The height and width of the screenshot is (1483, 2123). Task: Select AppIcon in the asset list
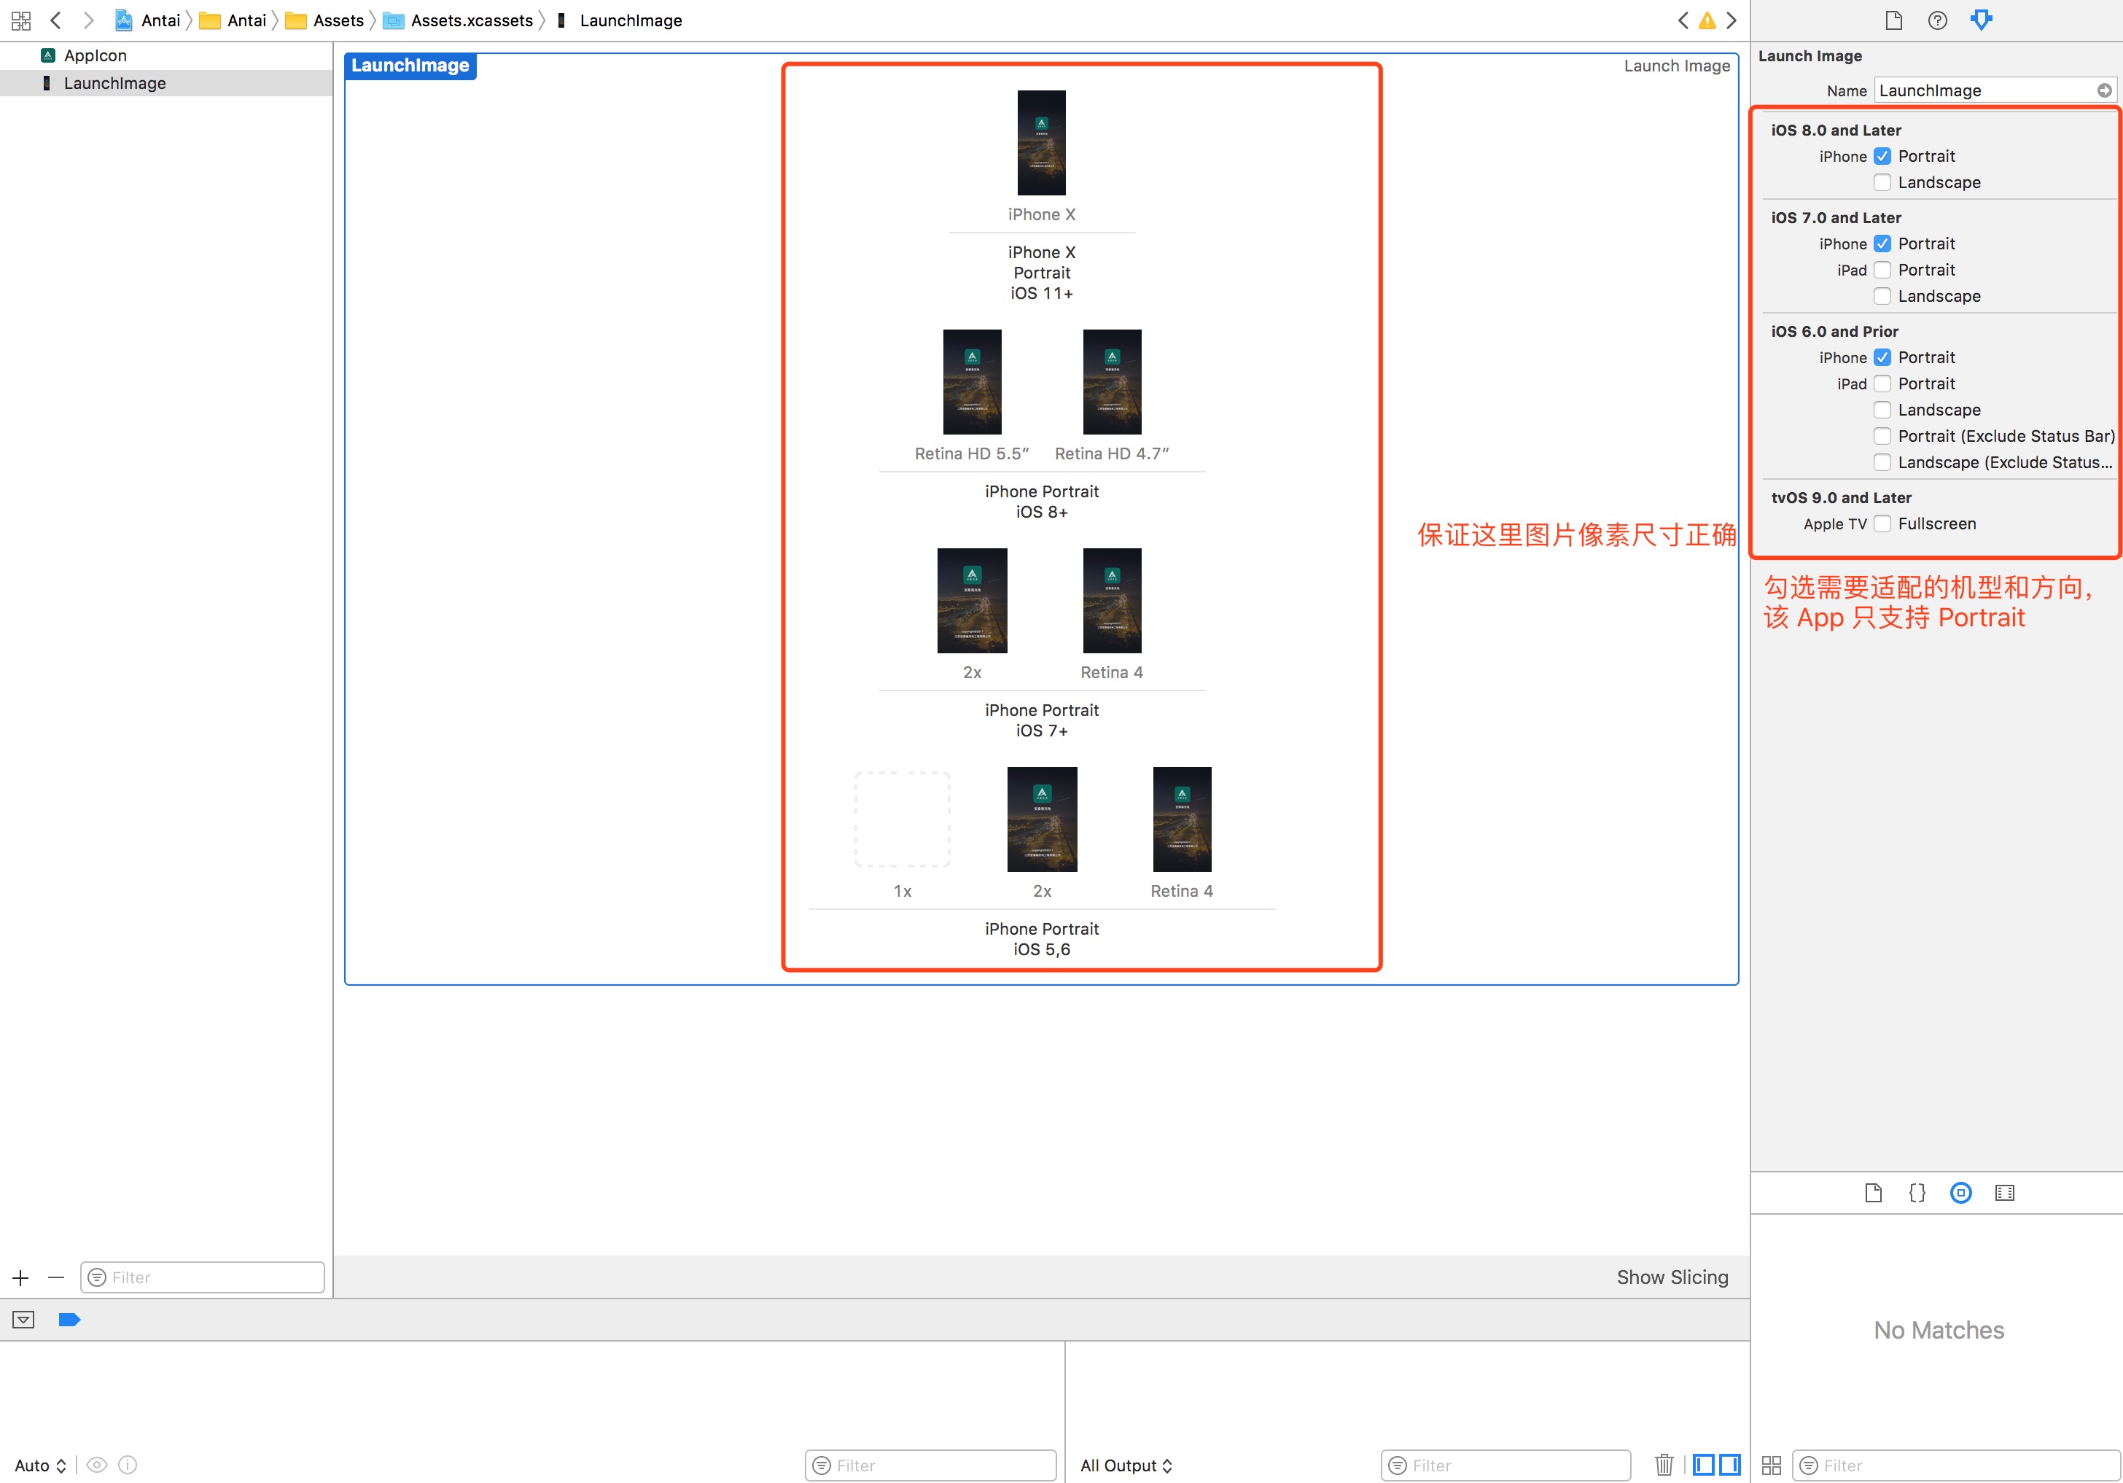coord(94,55)
